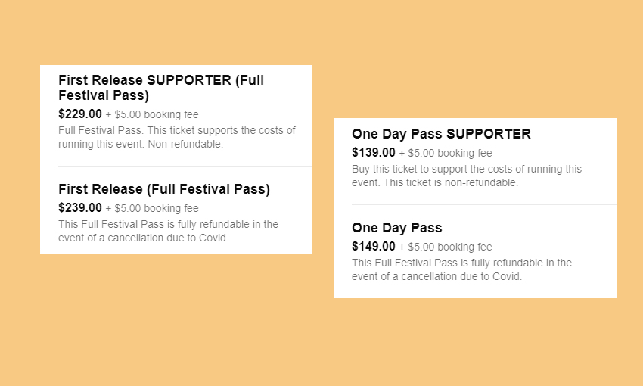
Task: Click the booking fee text beside $239.00
Action: click(x=156, y=209)
